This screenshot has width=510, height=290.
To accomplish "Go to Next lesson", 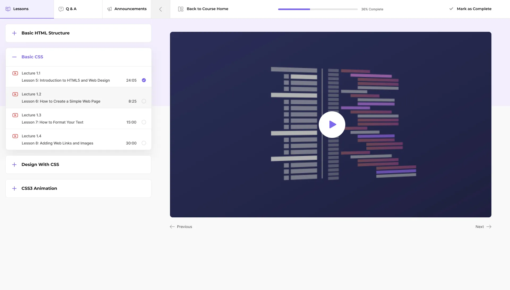I will [x=483, y=227].
